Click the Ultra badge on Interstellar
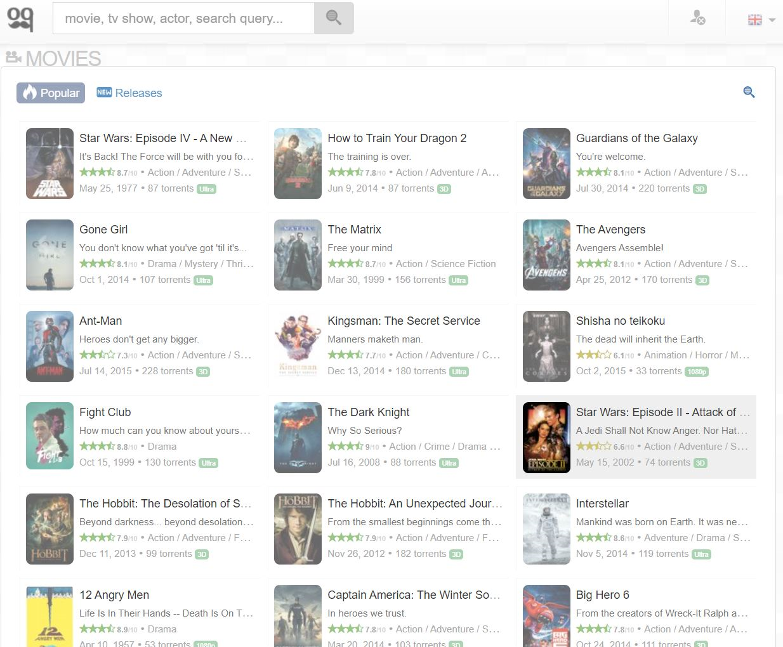This screenshot has height=647, width=783. (x=701, y=554)
